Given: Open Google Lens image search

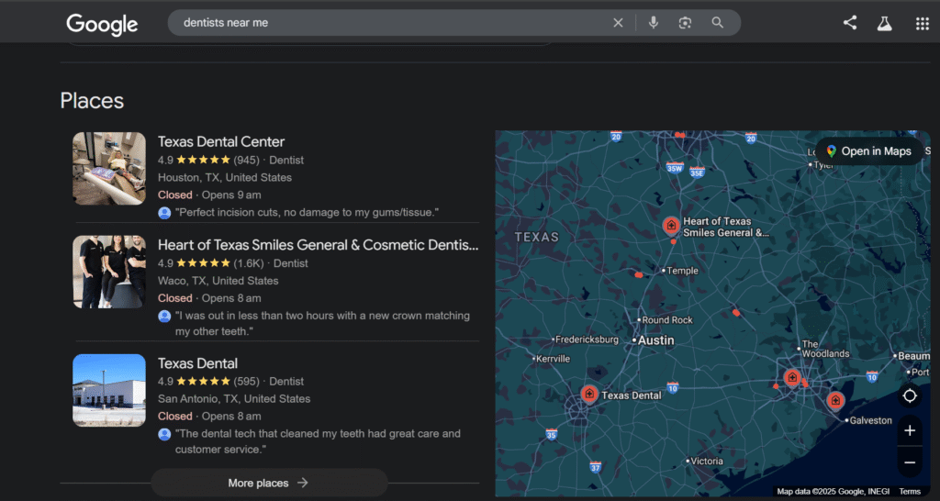Looking at the screenshot, I should pos(685,23).
